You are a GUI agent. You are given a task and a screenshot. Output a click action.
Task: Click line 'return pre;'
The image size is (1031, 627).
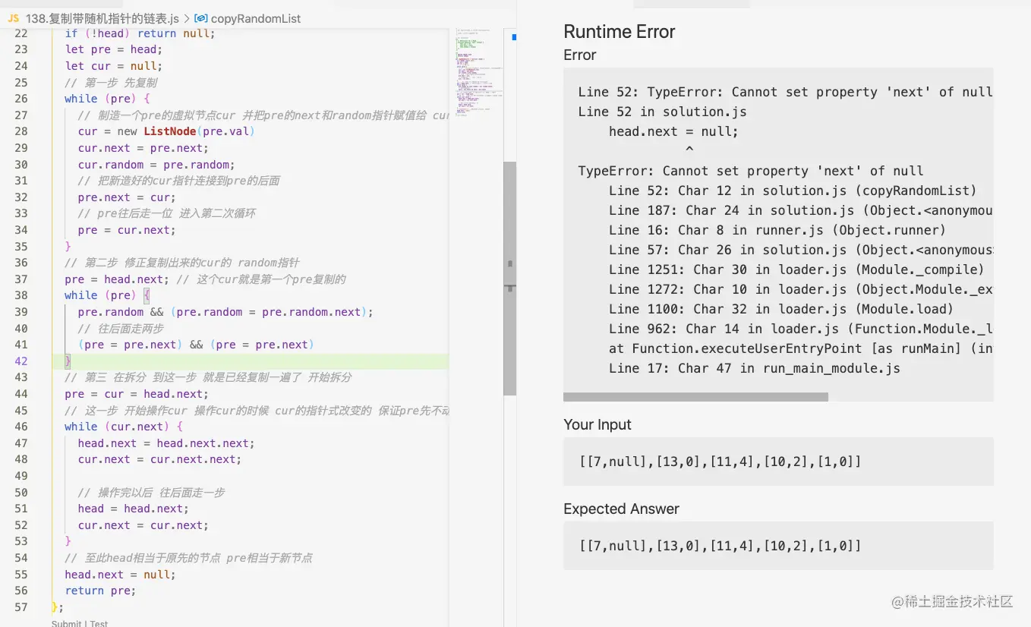(x=100, y=591)
